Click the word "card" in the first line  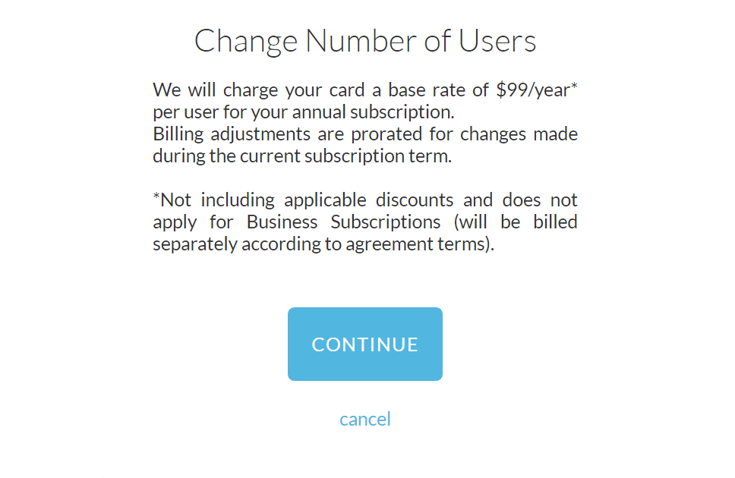(x=342, y=90)
